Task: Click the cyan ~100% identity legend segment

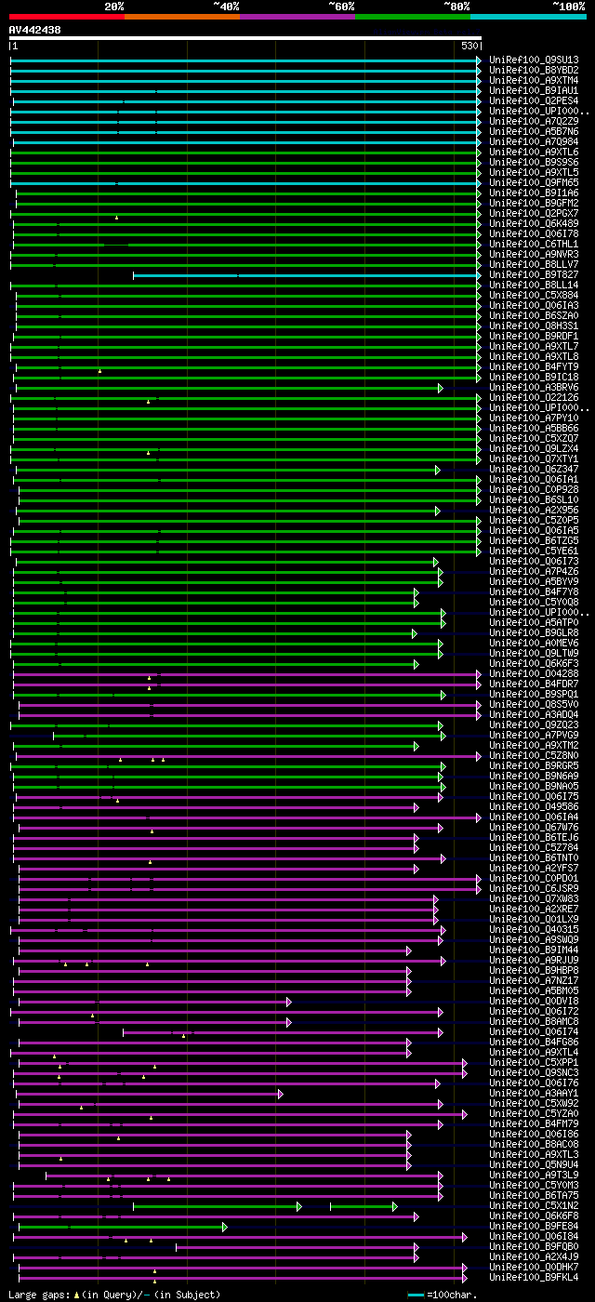Action: [x=528, y=17]
